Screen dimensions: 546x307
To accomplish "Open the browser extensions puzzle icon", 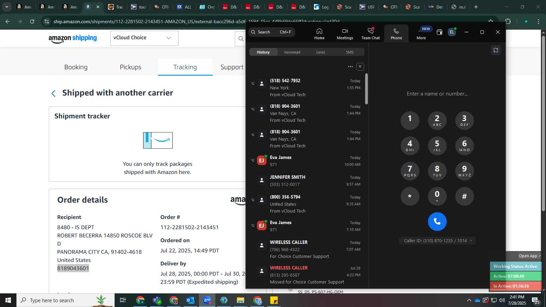I will [x=508, y=21].
